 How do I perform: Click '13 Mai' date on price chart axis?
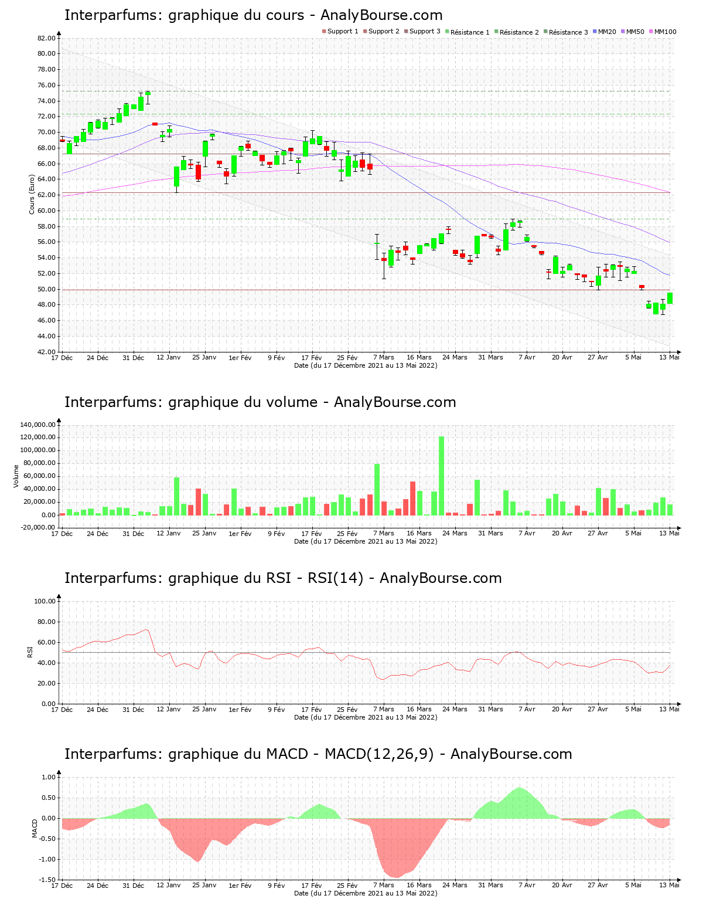point(670,358)
